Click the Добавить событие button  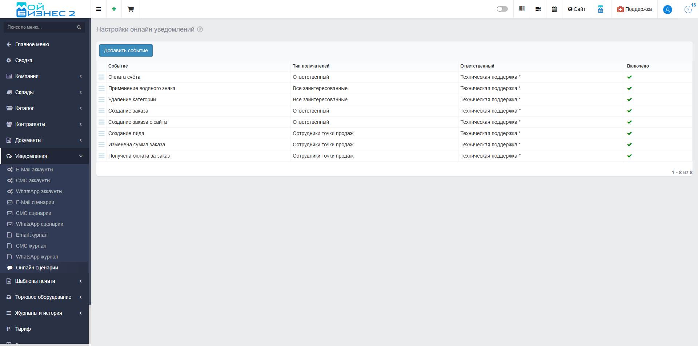[126, 50]
